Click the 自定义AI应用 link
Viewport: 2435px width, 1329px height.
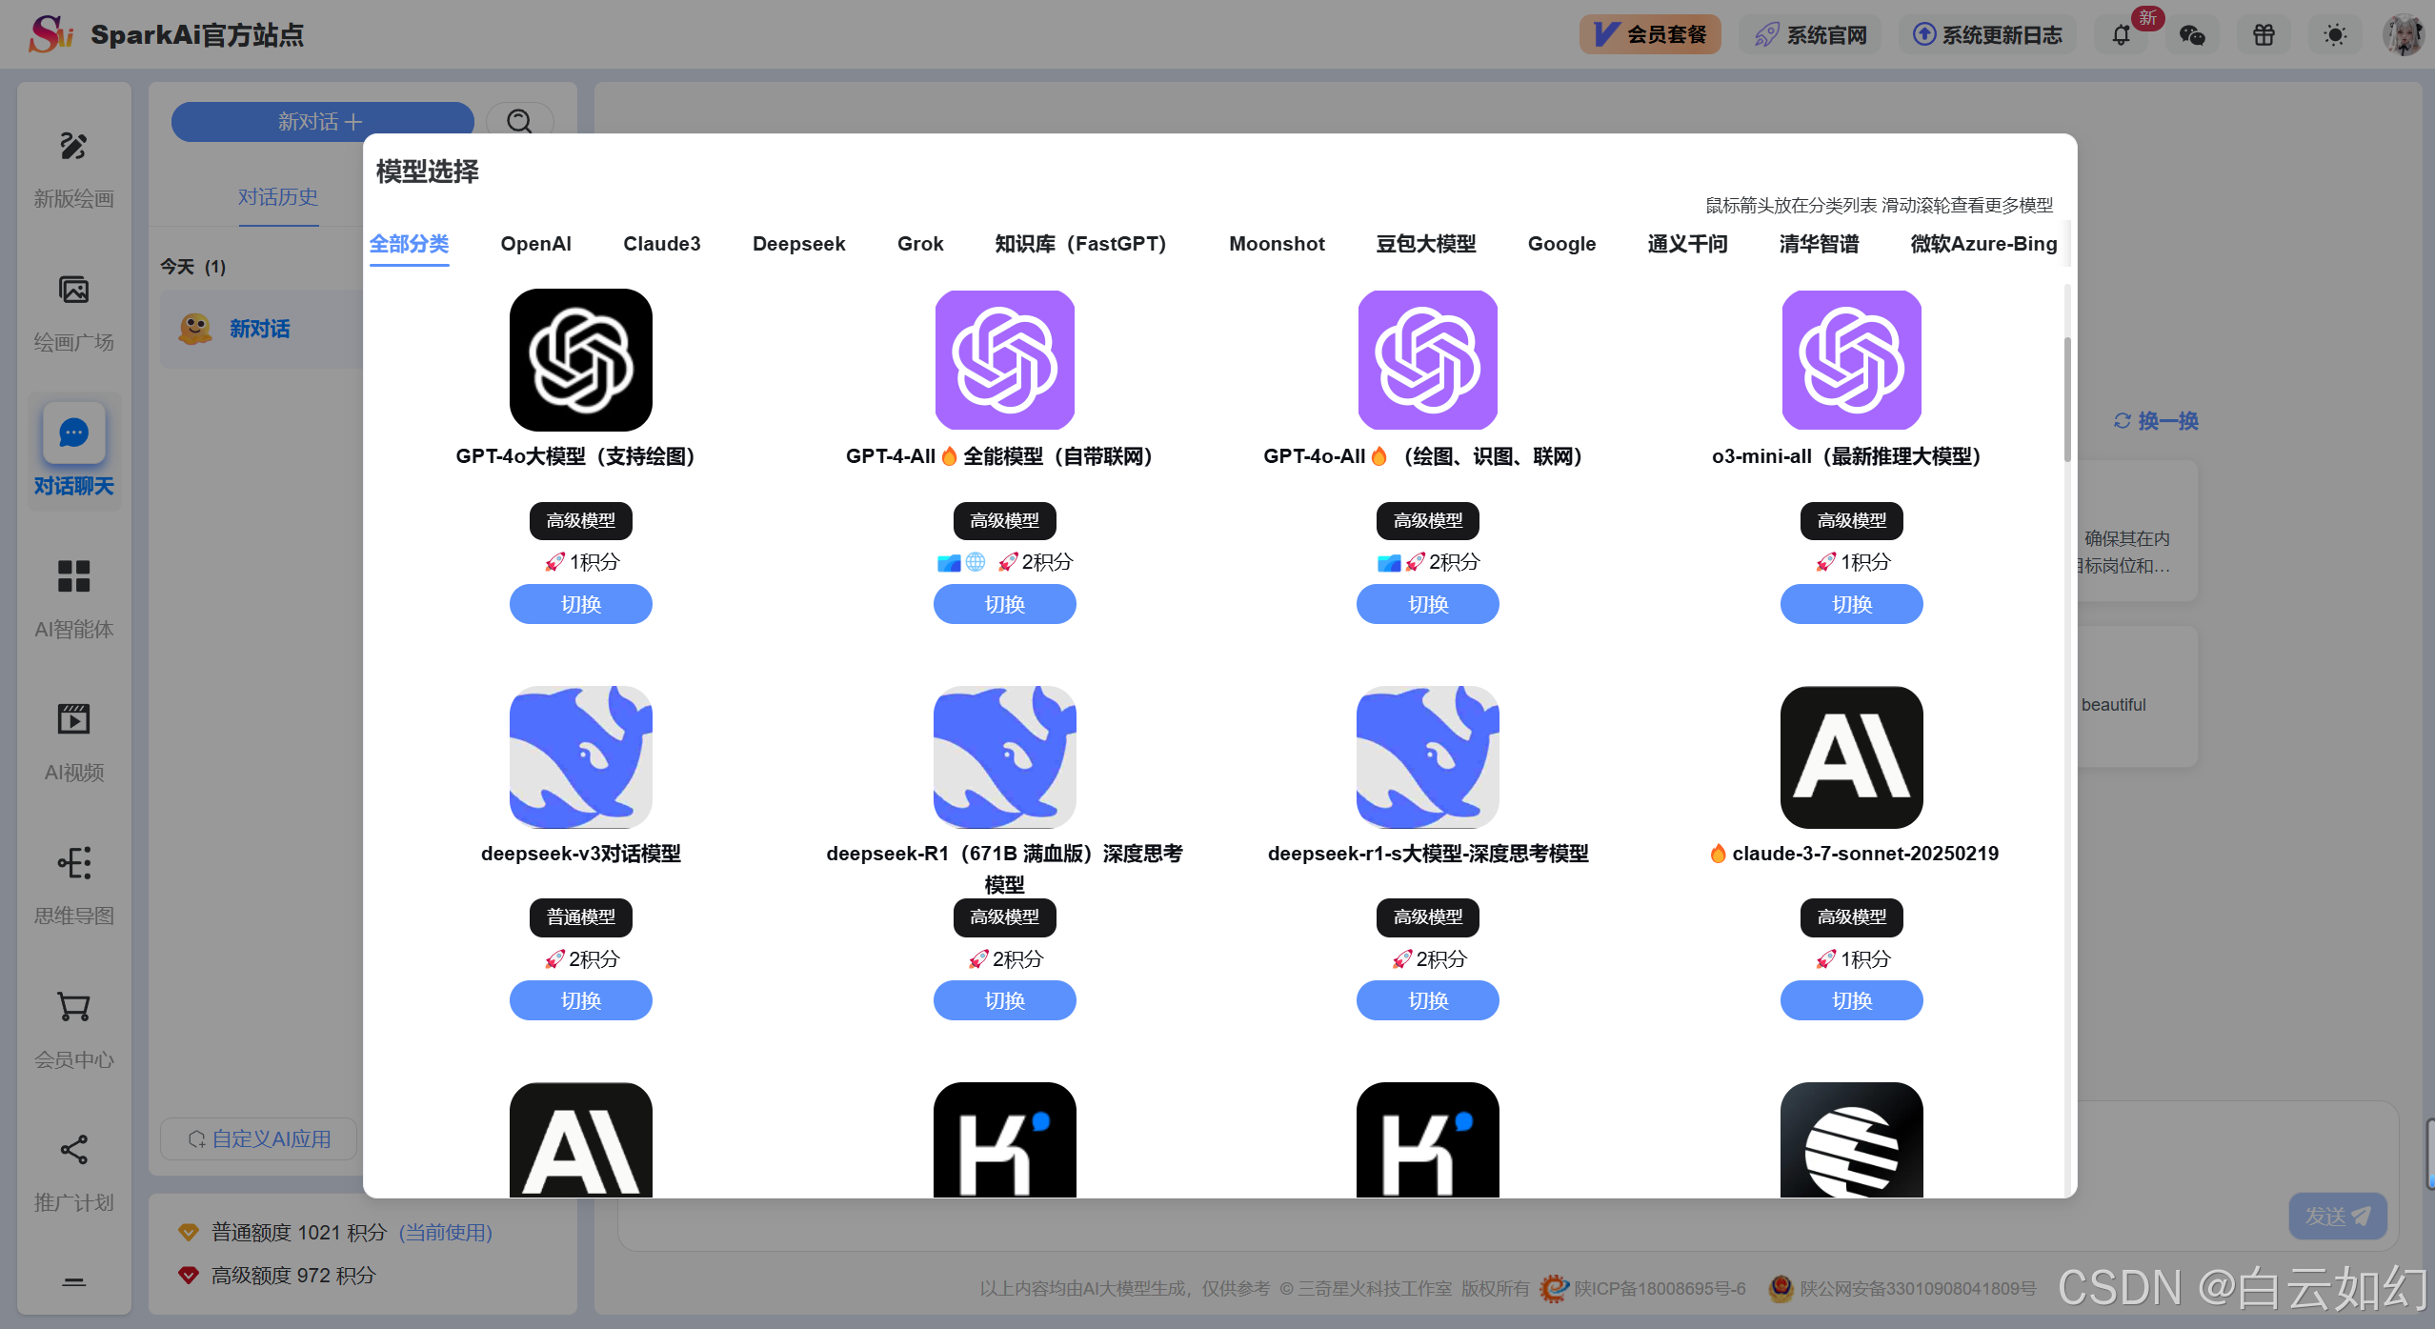(259, 1138)
